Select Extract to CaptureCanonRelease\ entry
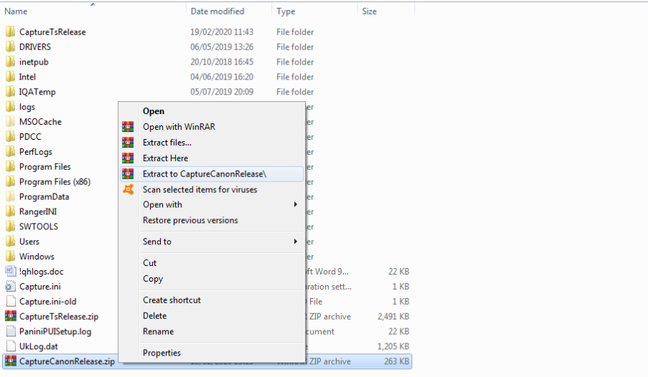The height and width of the screenshot is (377, 648). click(212, 174)
